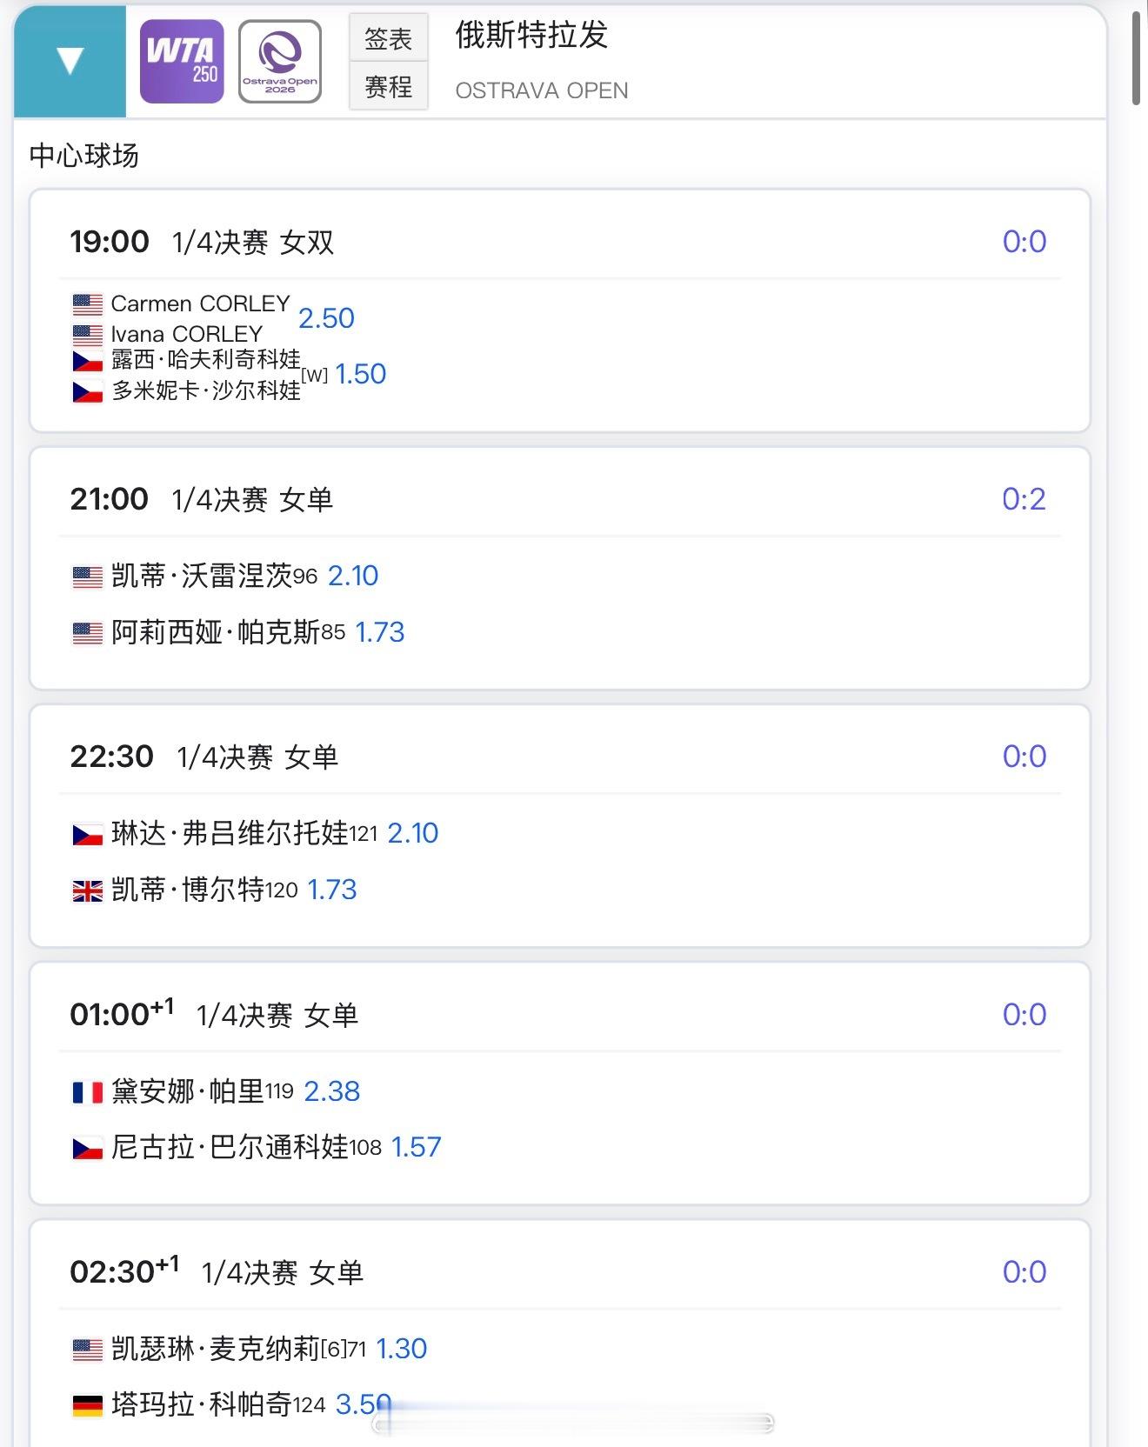Select odds 2.50 for the CORLEY pair
1148x1447 pixels.
(x=326, y=318)
